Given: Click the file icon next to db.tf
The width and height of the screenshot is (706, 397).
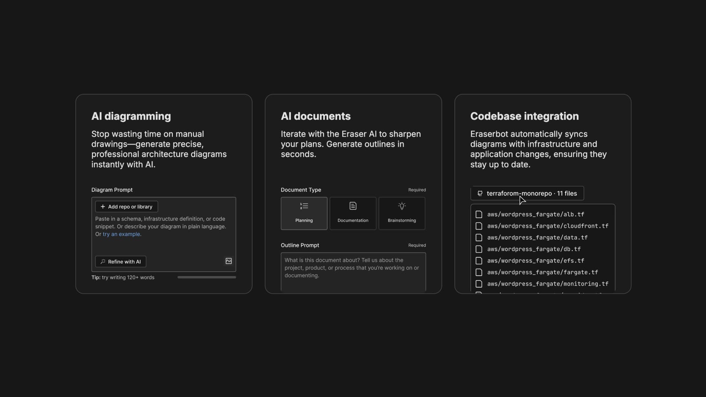Looking at the screenshot, I should [479, 249].
